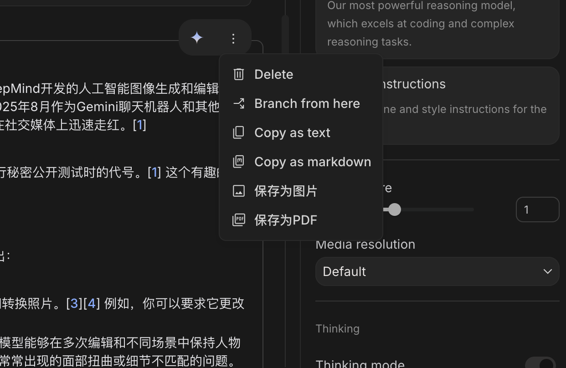Select Copy as markdown menu option

[313, 161]
